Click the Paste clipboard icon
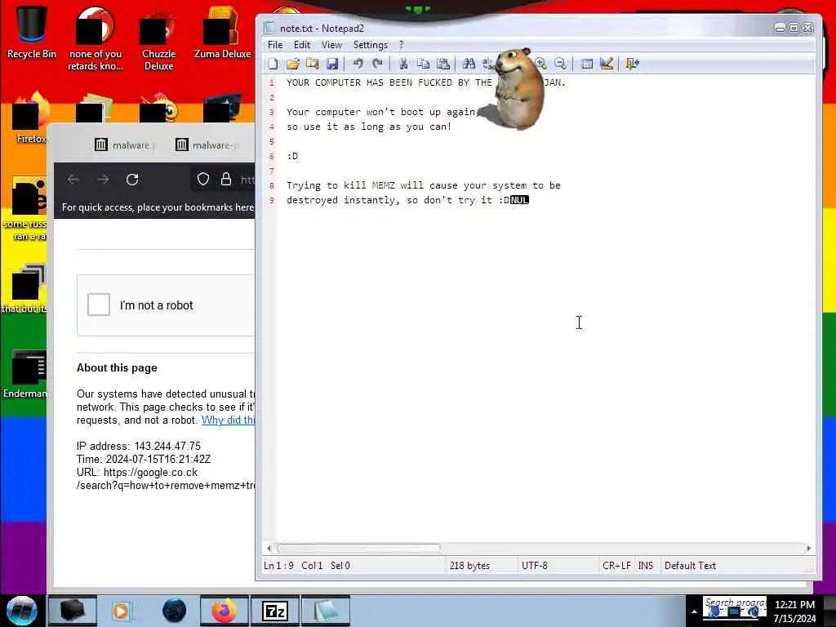 [443, 64]
